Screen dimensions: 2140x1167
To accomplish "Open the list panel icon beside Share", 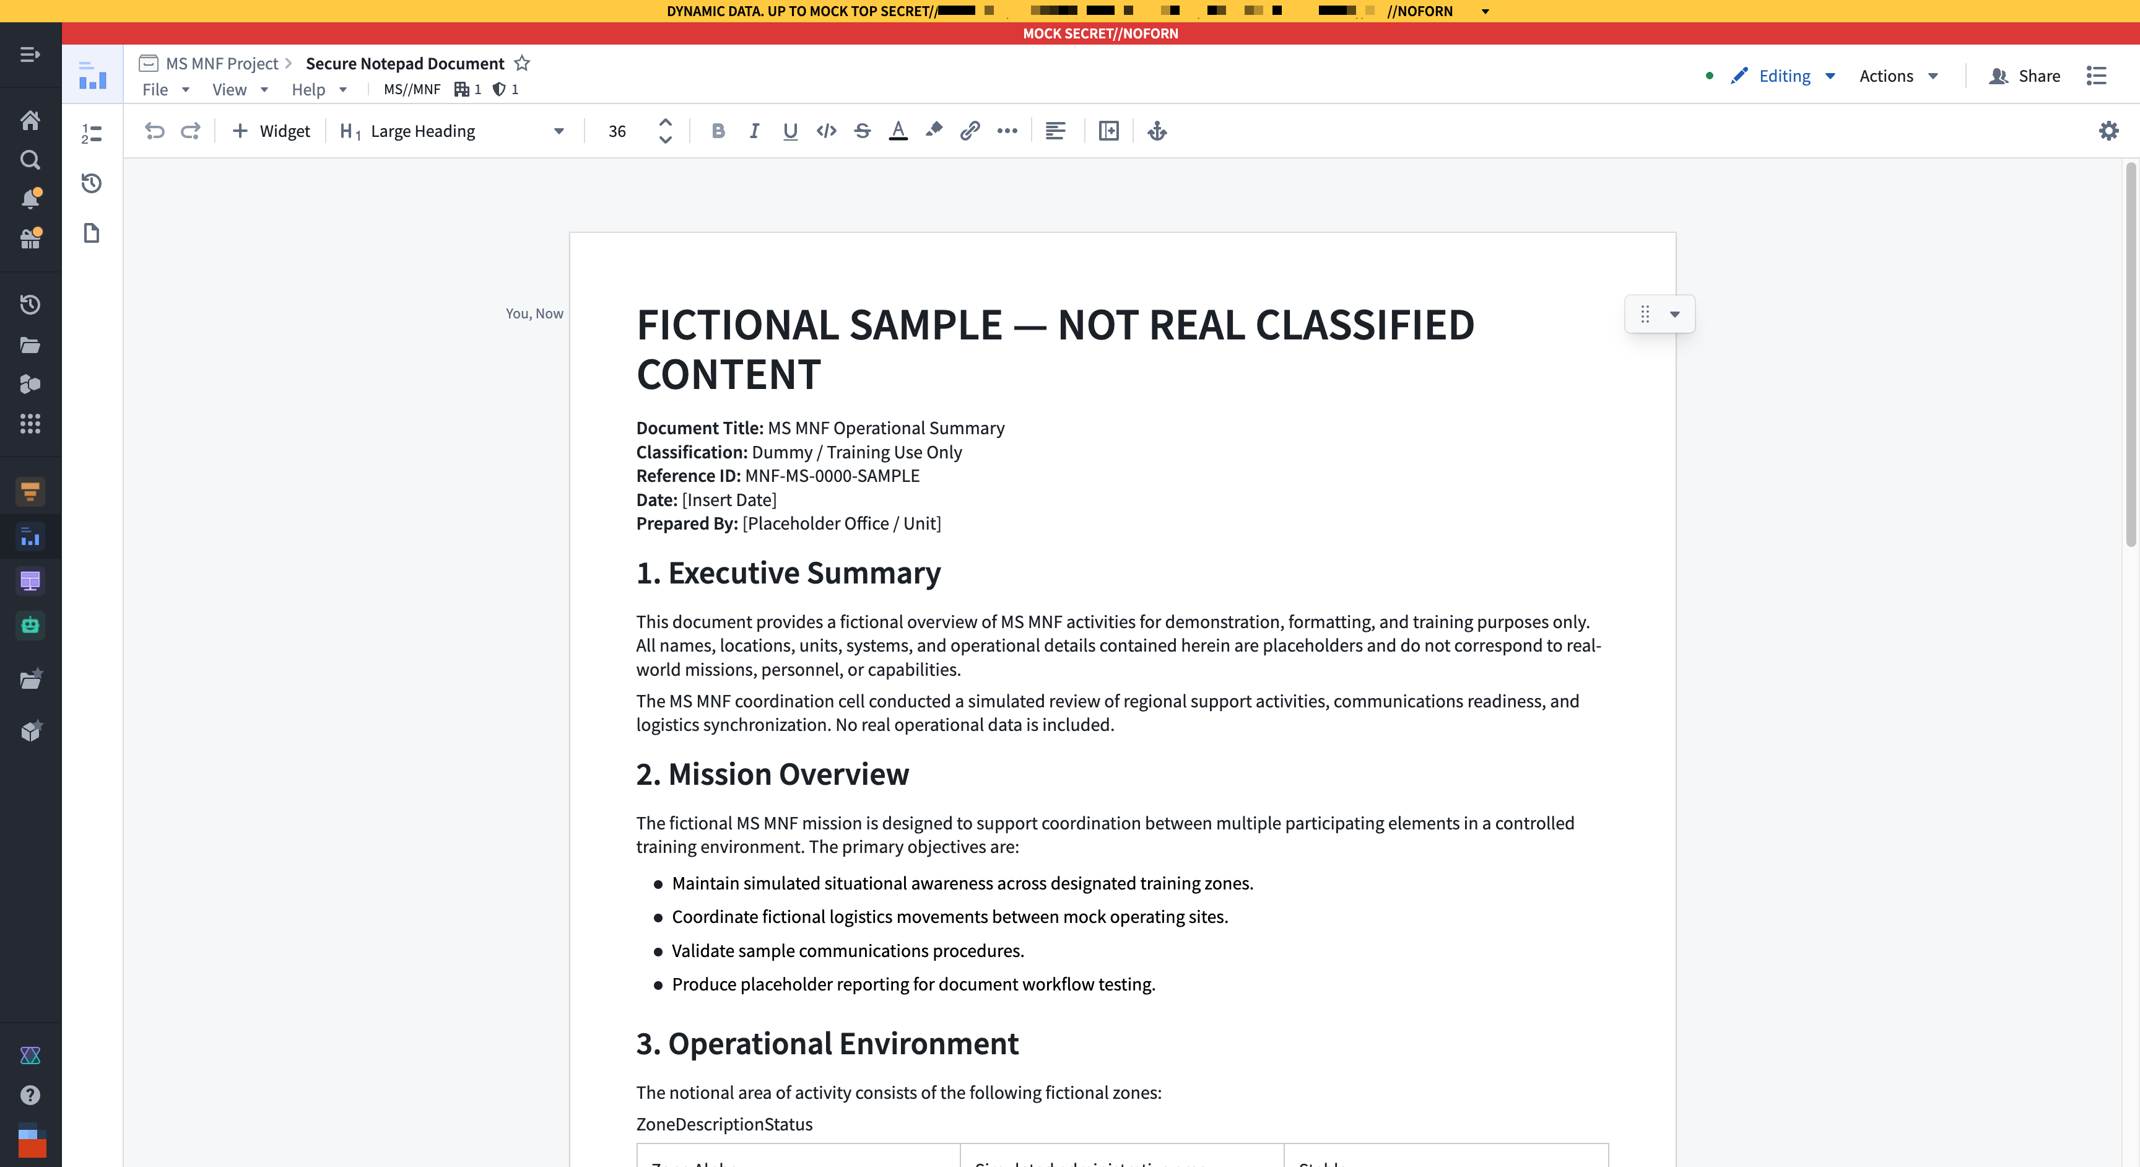I will point(2096,76).
